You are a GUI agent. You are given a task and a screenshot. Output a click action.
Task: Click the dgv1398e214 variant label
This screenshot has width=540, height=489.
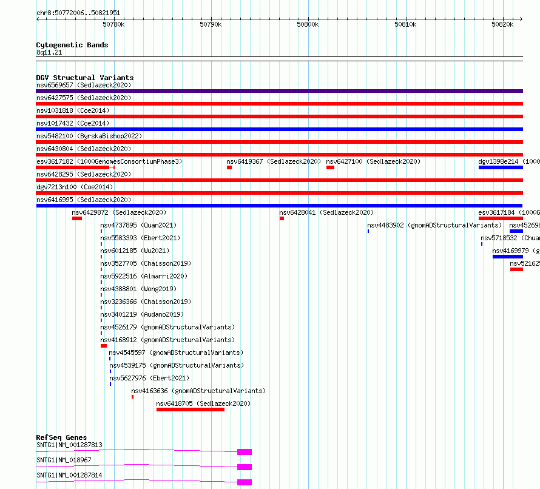pos(509,161)
